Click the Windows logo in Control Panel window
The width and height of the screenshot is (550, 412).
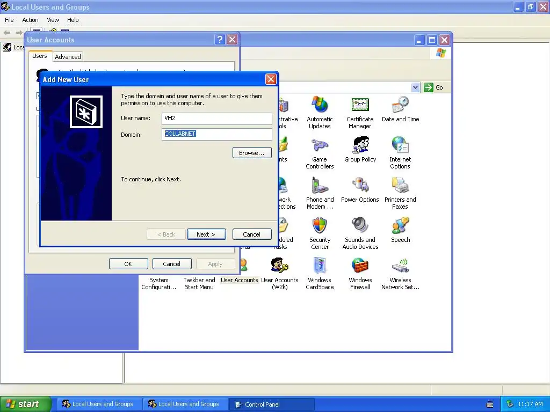[x=441, y=53]
